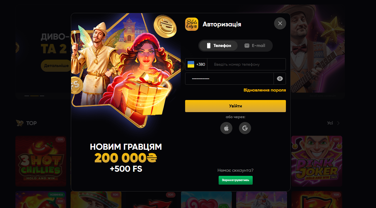Switch to E-mail login tab

pyautogui.click(x=255, y=46)
